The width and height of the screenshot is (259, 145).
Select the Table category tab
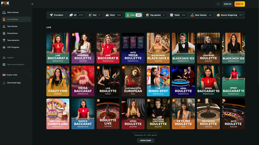coord(178,15)
